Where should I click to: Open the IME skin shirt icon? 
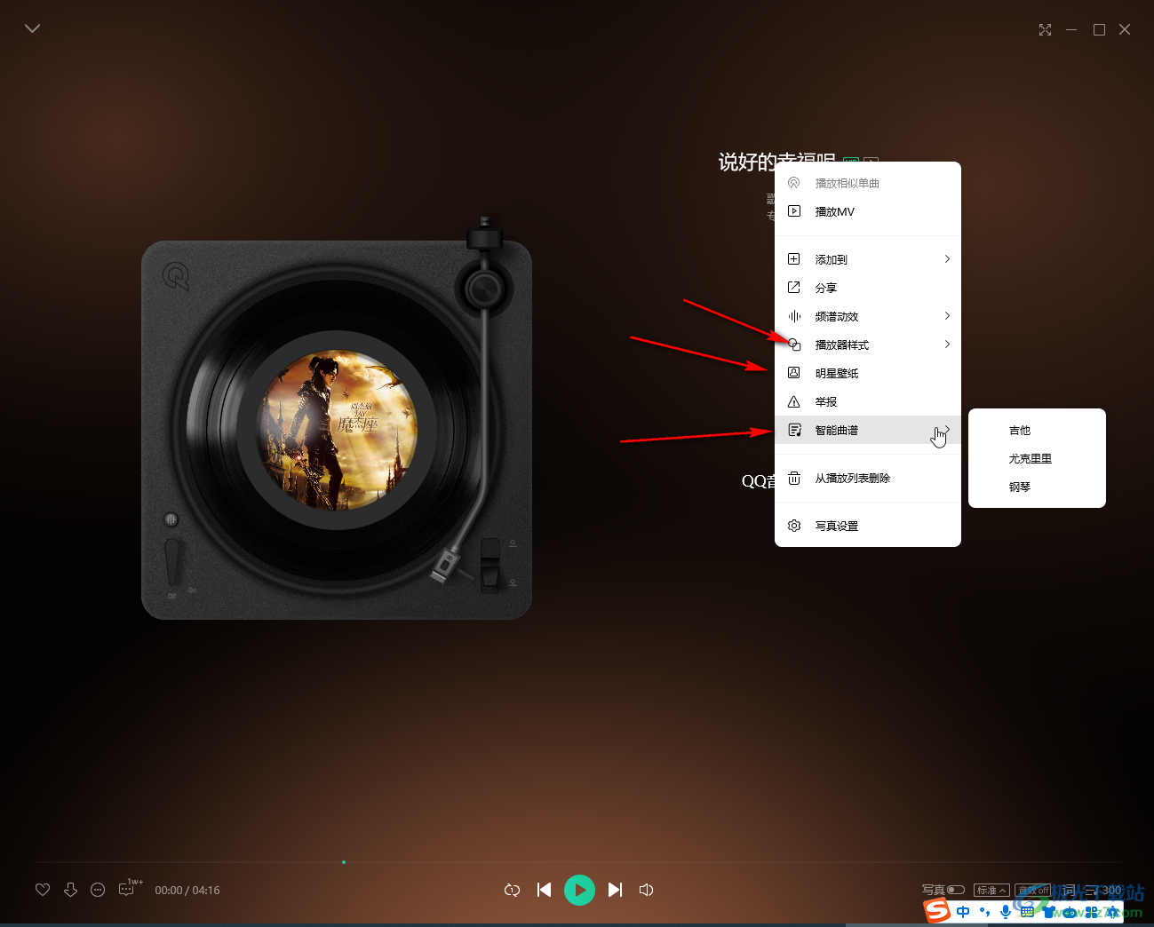1049,912
